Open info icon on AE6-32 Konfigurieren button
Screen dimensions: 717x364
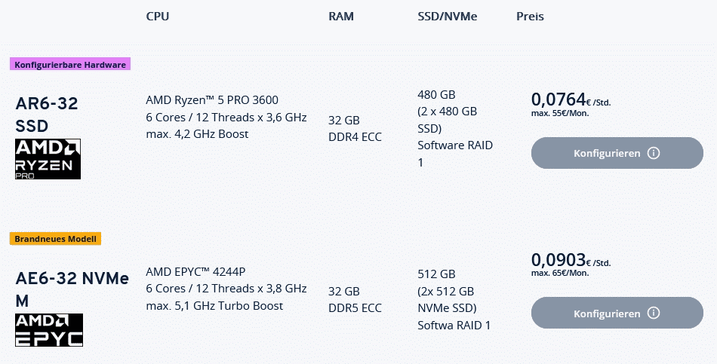654,313
